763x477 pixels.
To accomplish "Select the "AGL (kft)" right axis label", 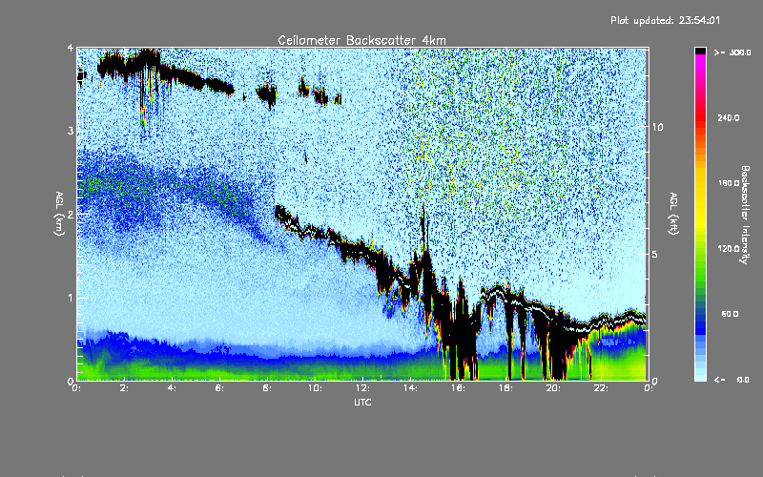I will 673,214.
